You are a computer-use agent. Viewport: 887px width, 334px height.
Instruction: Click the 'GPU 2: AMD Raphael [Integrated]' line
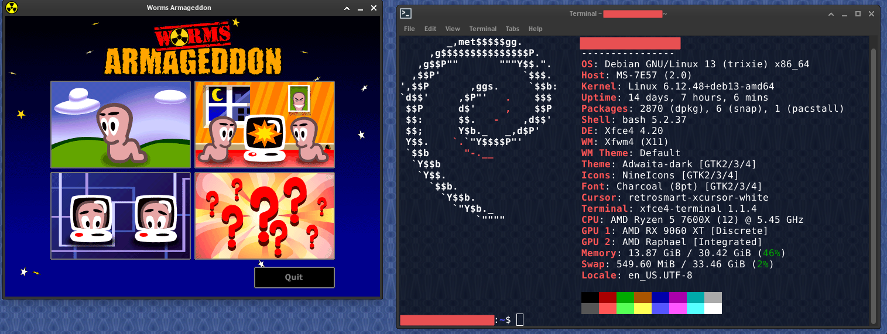[672, 242]
